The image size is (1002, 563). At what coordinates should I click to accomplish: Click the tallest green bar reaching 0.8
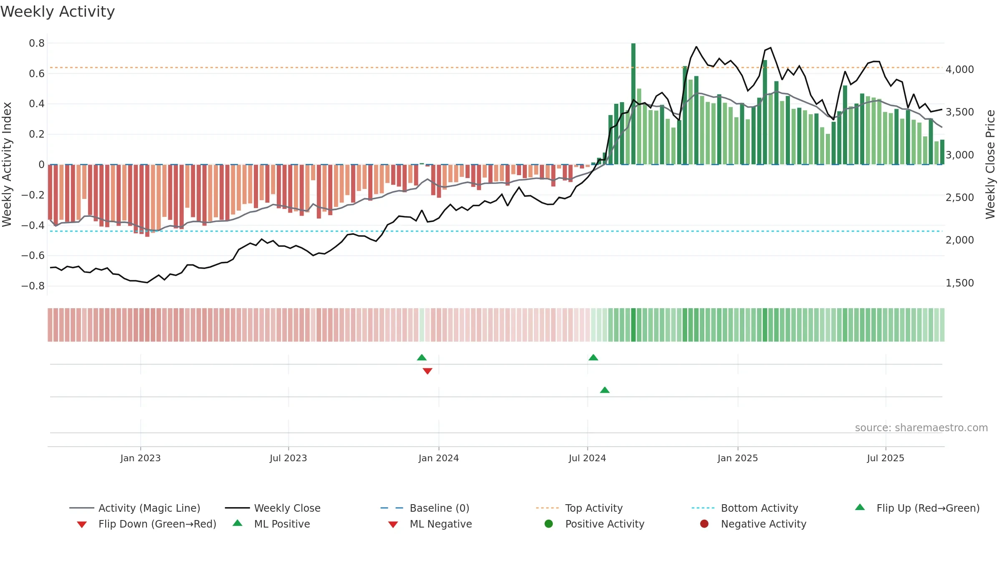click(633, 103)
